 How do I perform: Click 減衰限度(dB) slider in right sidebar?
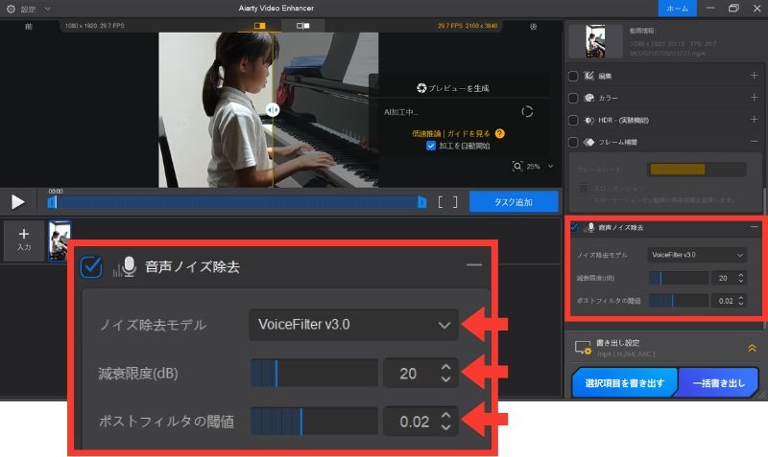point(679,278)
